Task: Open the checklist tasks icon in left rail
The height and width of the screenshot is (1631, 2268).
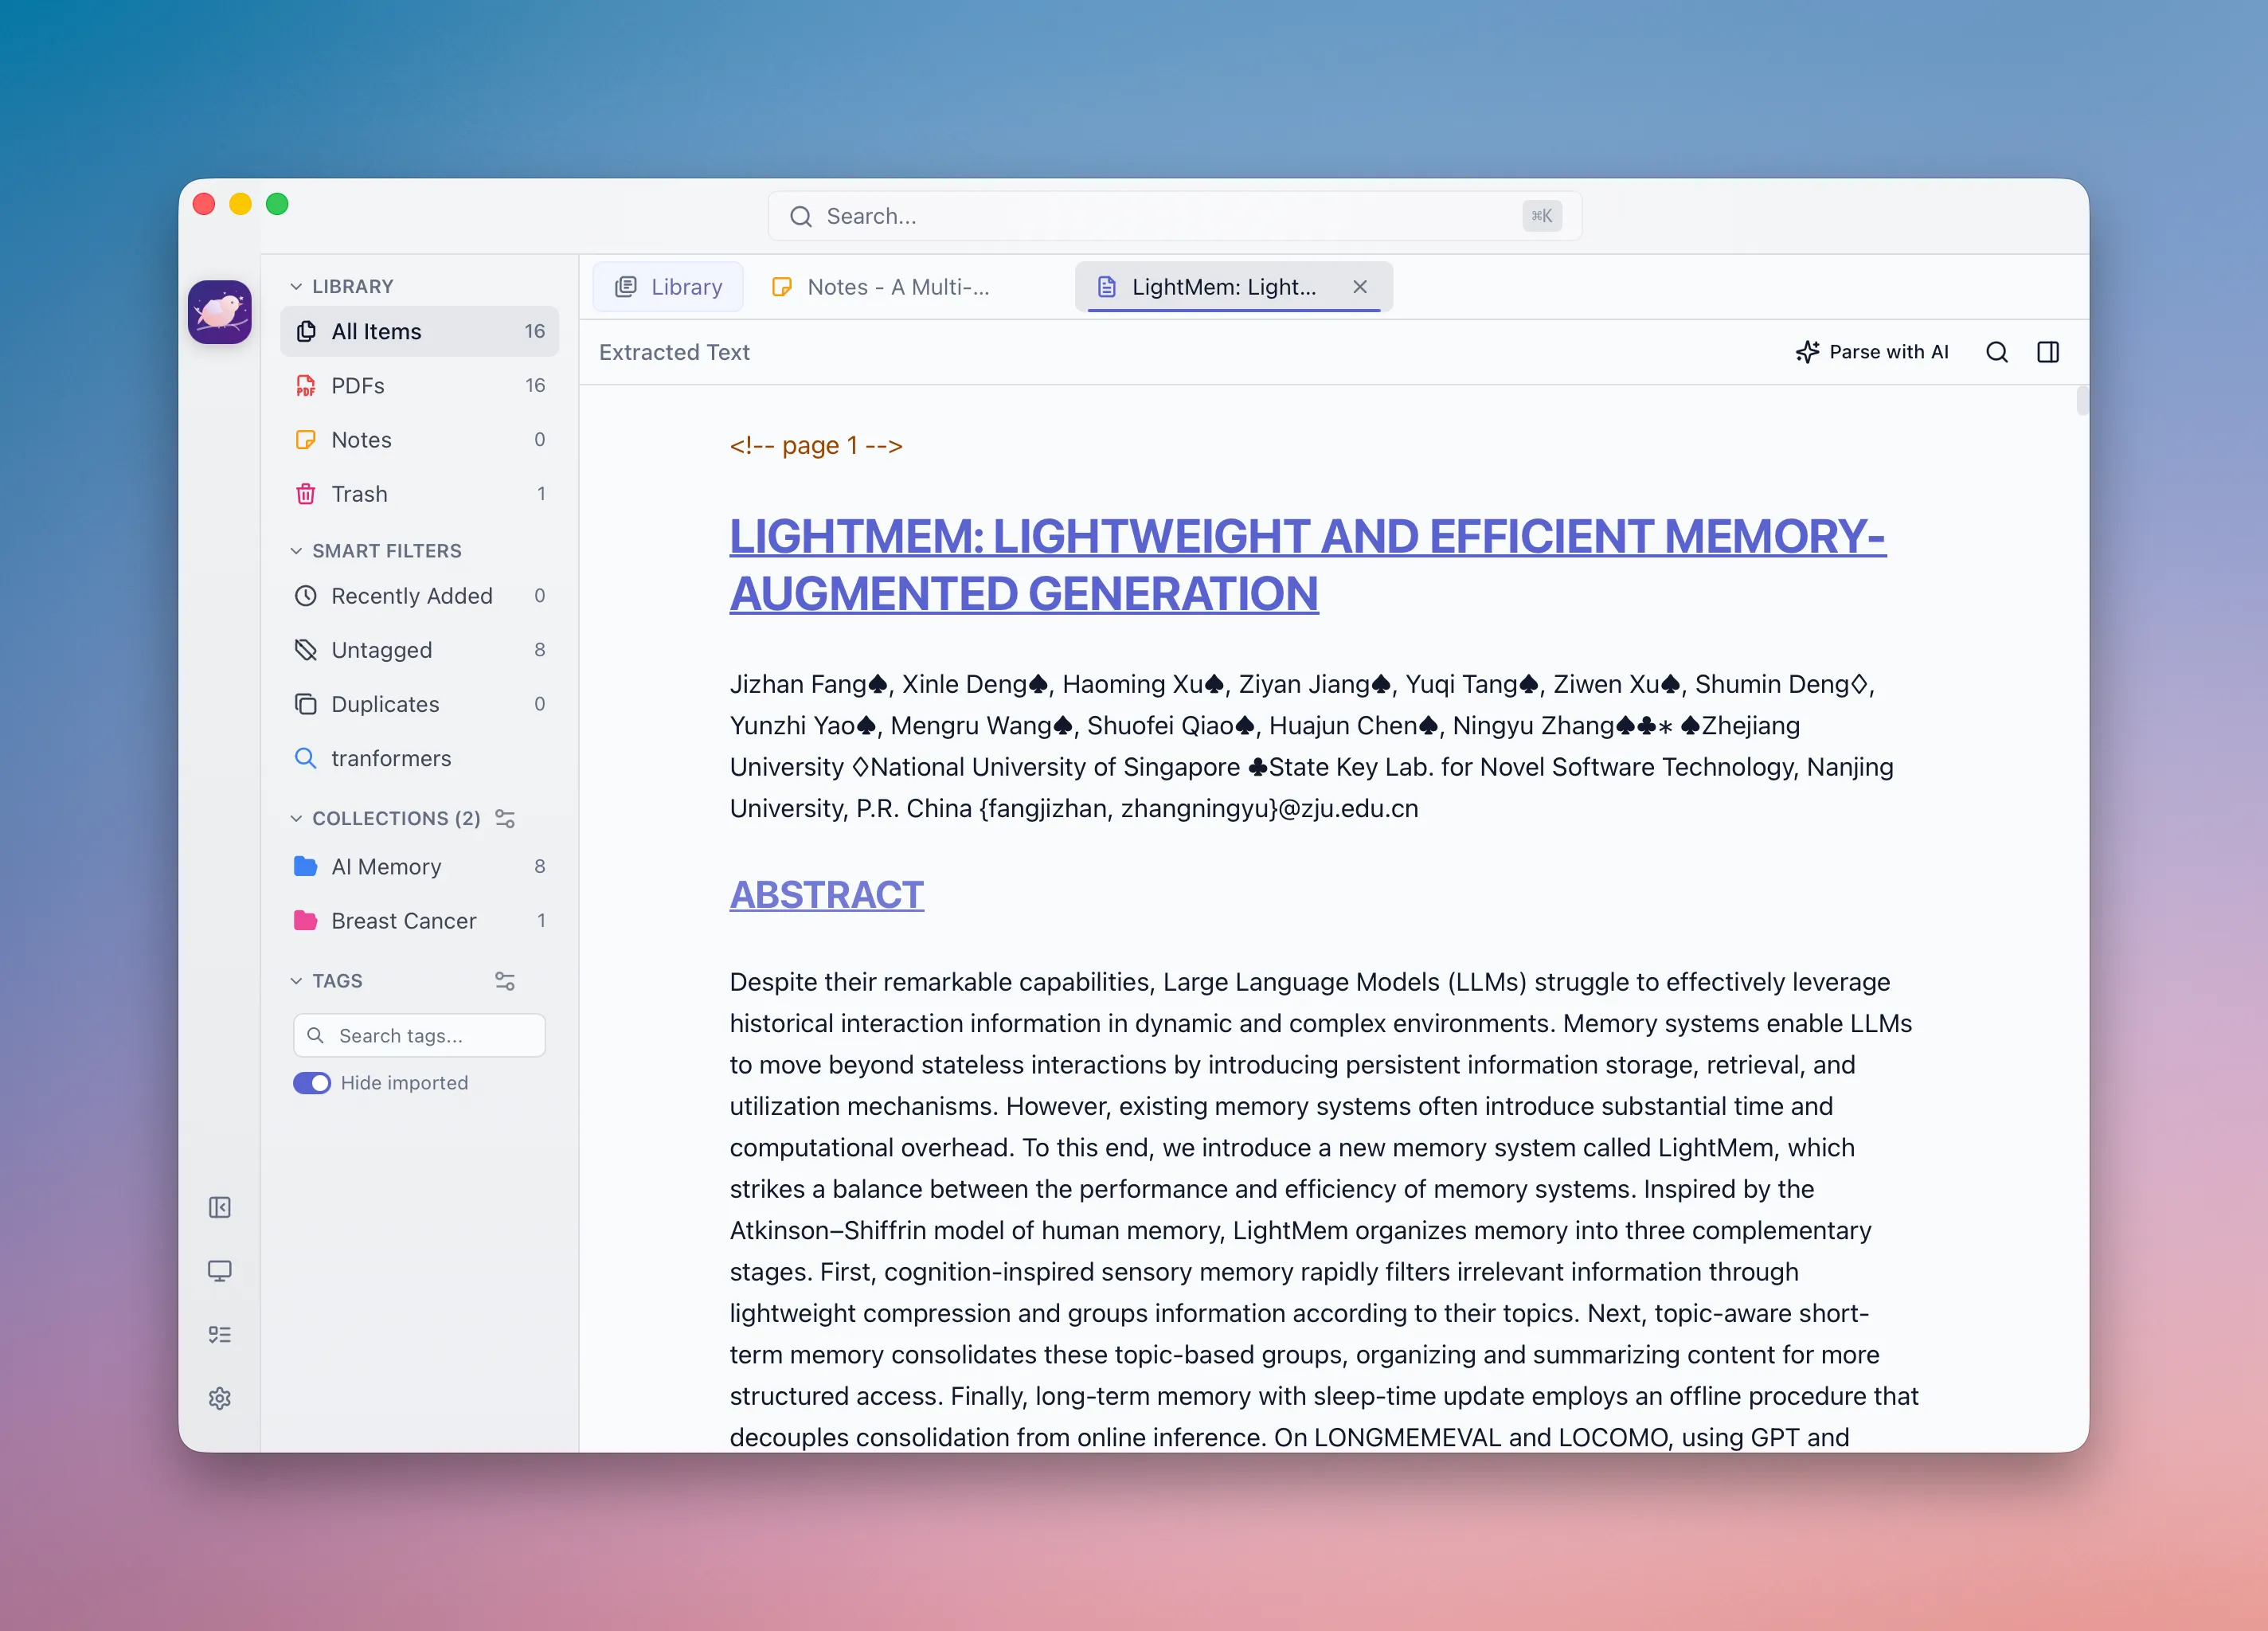Action: [219, 1334]
